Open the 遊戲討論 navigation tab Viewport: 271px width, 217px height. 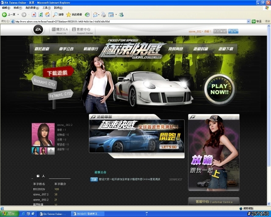(200, 49)
